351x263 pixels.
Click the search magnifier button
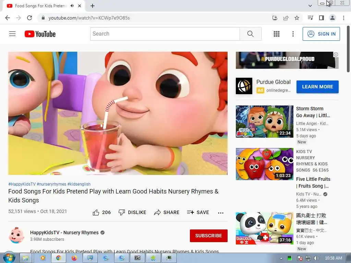250,34
